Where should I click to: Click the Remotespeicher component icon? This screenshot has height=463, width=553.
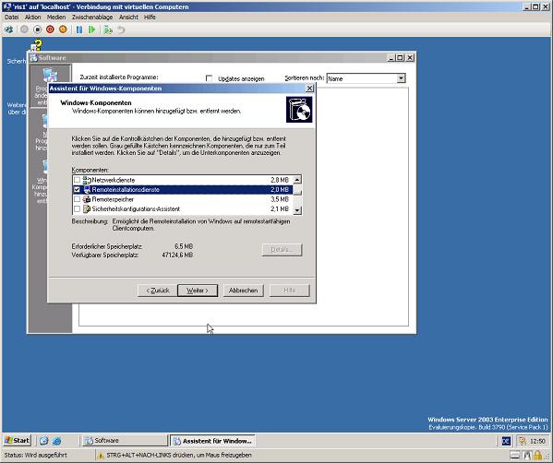pos(87,199)
